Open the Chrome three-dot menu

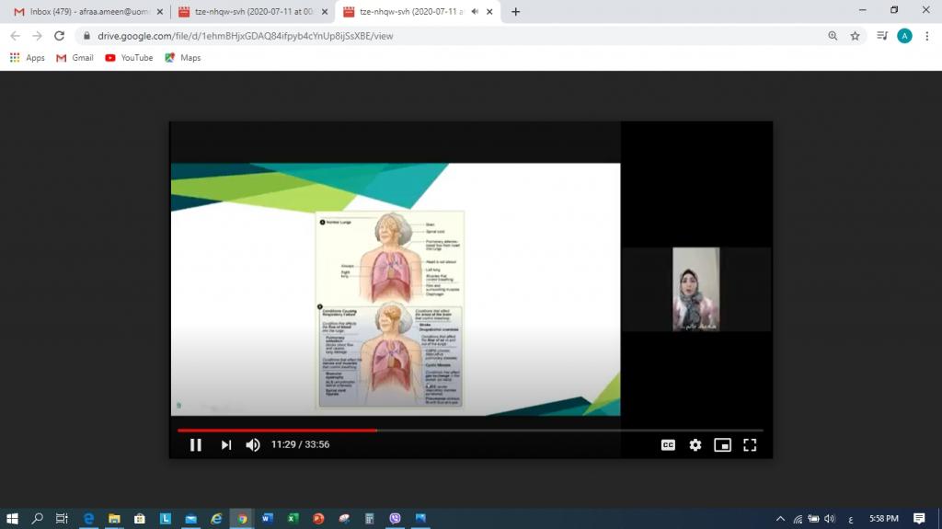click(x=927, y=36)
